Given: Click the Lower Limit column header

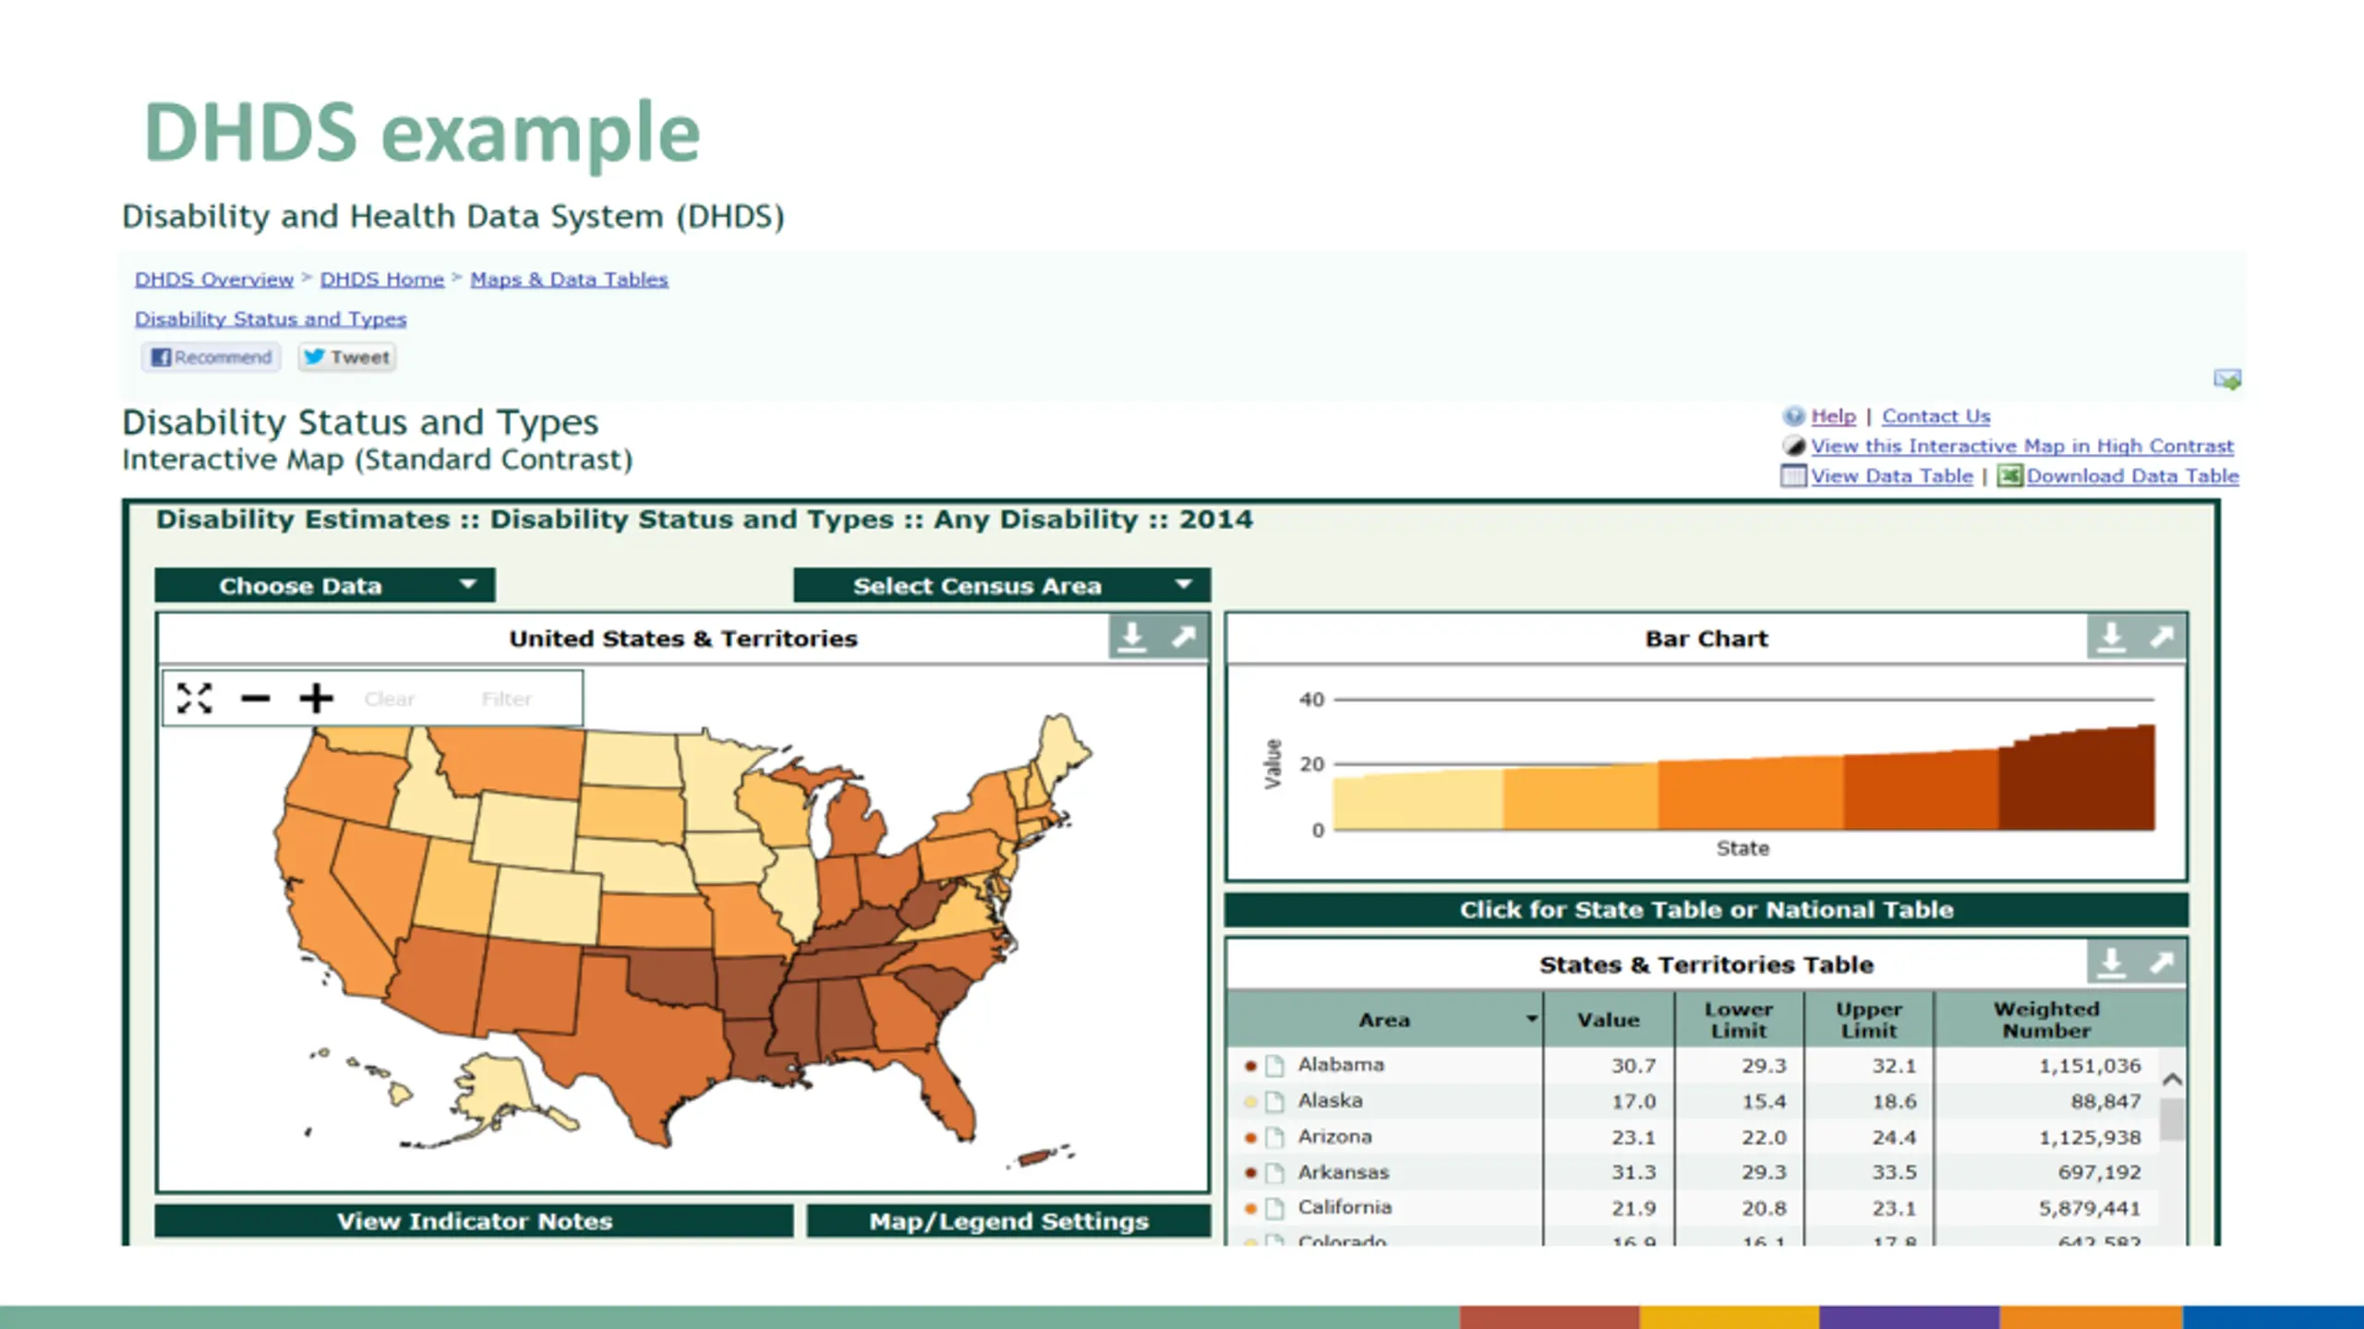Looking at the screenshot, I should [1739, 1020].
